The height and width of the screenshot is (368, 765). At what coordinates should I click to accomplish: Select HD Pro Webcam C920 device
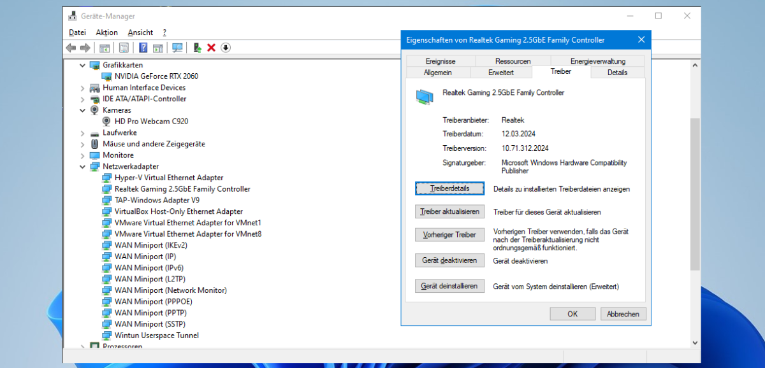151,122
